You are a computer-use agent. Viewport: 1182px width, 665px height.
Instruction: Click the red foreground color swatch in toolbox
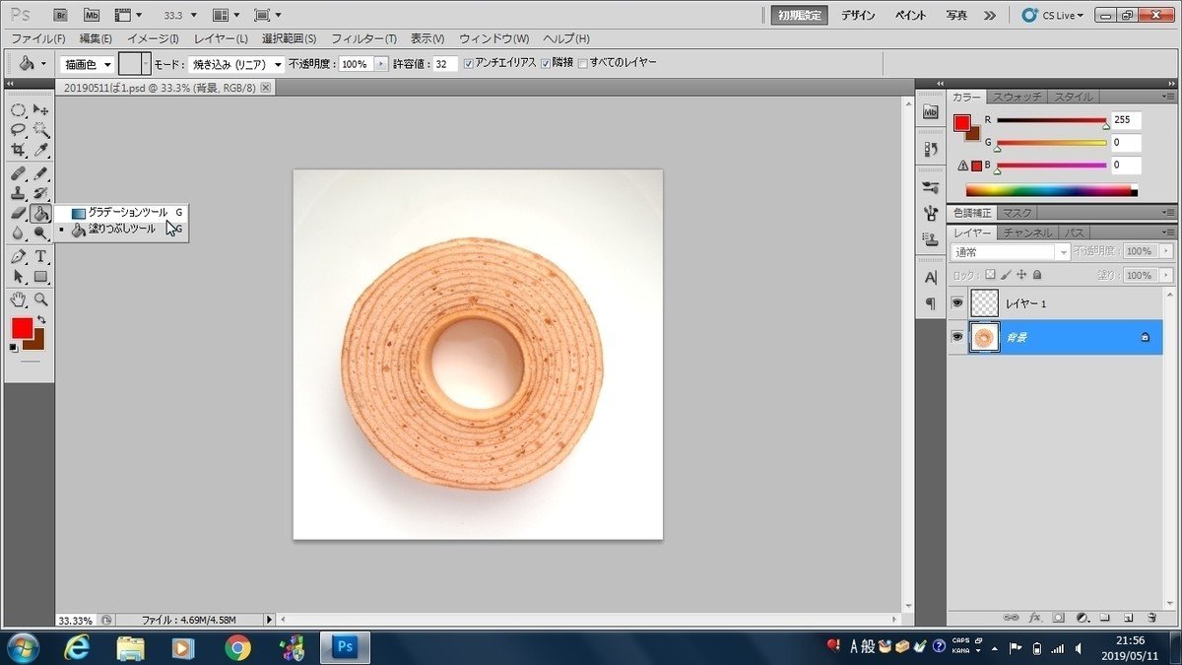22,328
